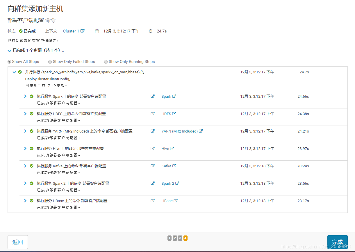The width and height of the screenshot is (355, 252).
Task: Click the 已成功部署所有客户端配置 message
Action: [33, 41]
